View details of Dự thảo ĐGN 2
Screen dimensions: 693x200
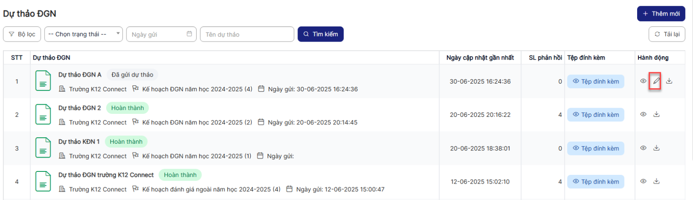click(643, 114)
